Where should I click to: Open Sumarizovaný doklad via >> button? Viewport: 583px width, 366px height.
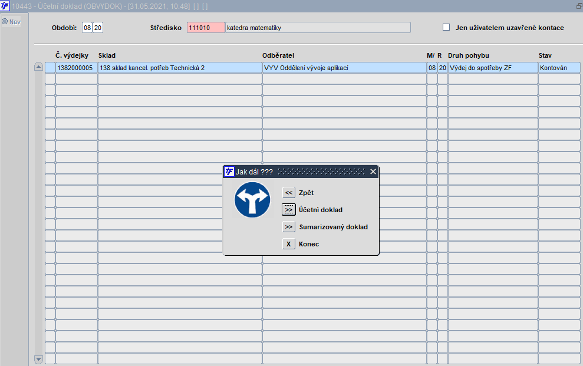tap(288, 227)
